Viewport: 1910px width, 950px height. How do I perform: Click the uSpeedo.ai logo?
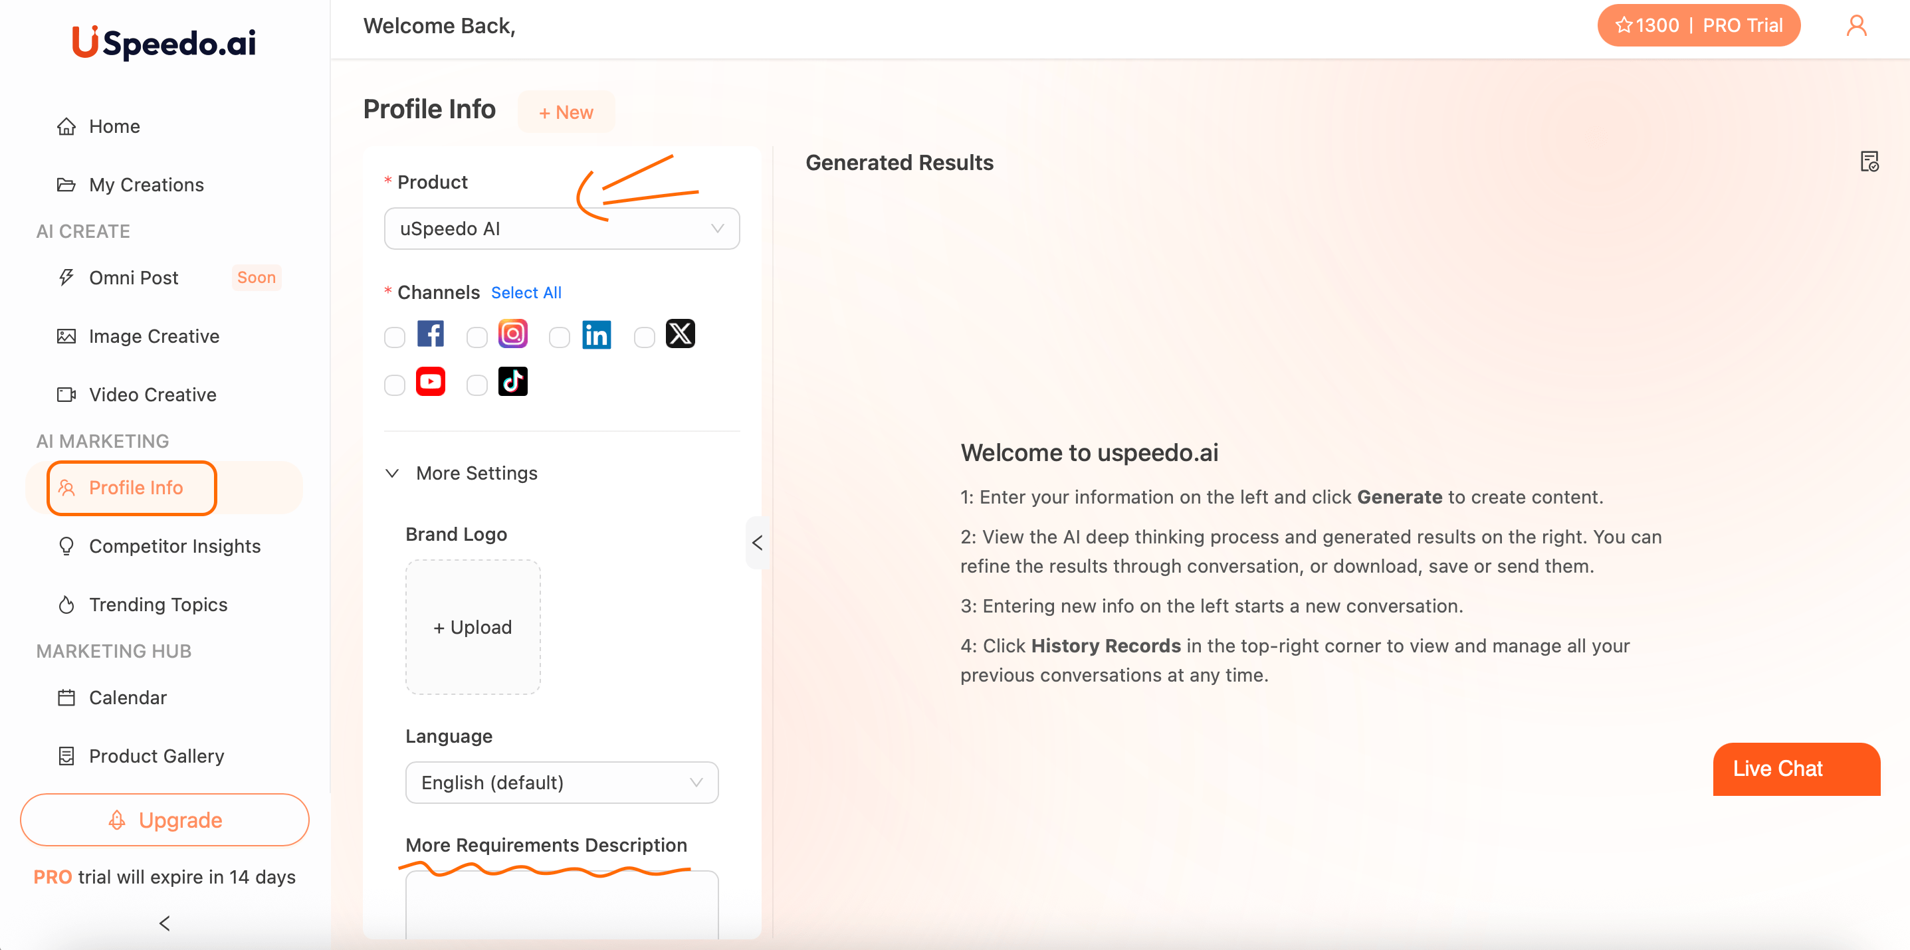click(x=164, y=43)
